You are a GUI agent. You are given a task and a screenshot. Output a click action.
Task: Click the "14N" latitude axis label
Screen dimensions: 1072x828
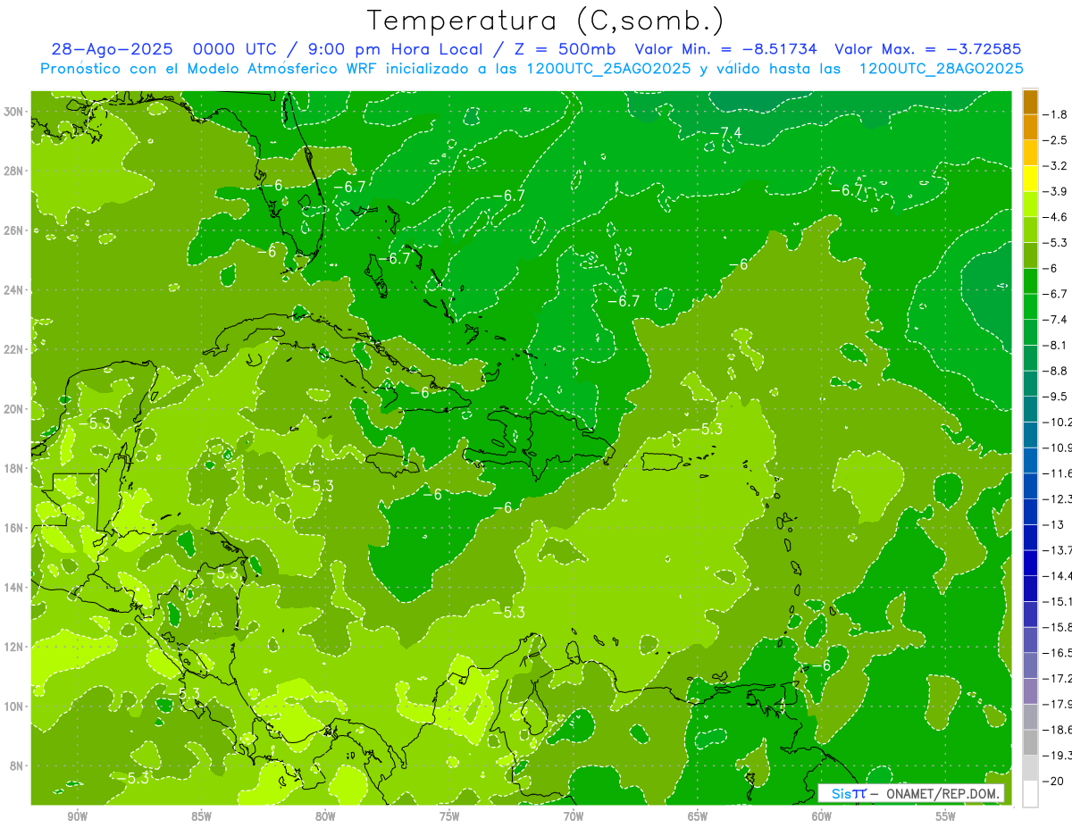pyautogui.click(x=14, y=587)
